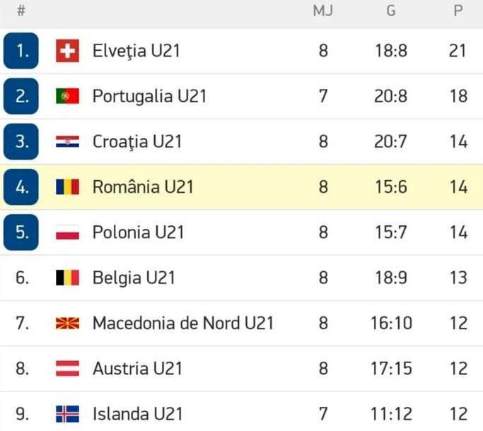Click the Switzerland flag icon
The width and height of the screenshot is (483, 431).
coord(67,51)
